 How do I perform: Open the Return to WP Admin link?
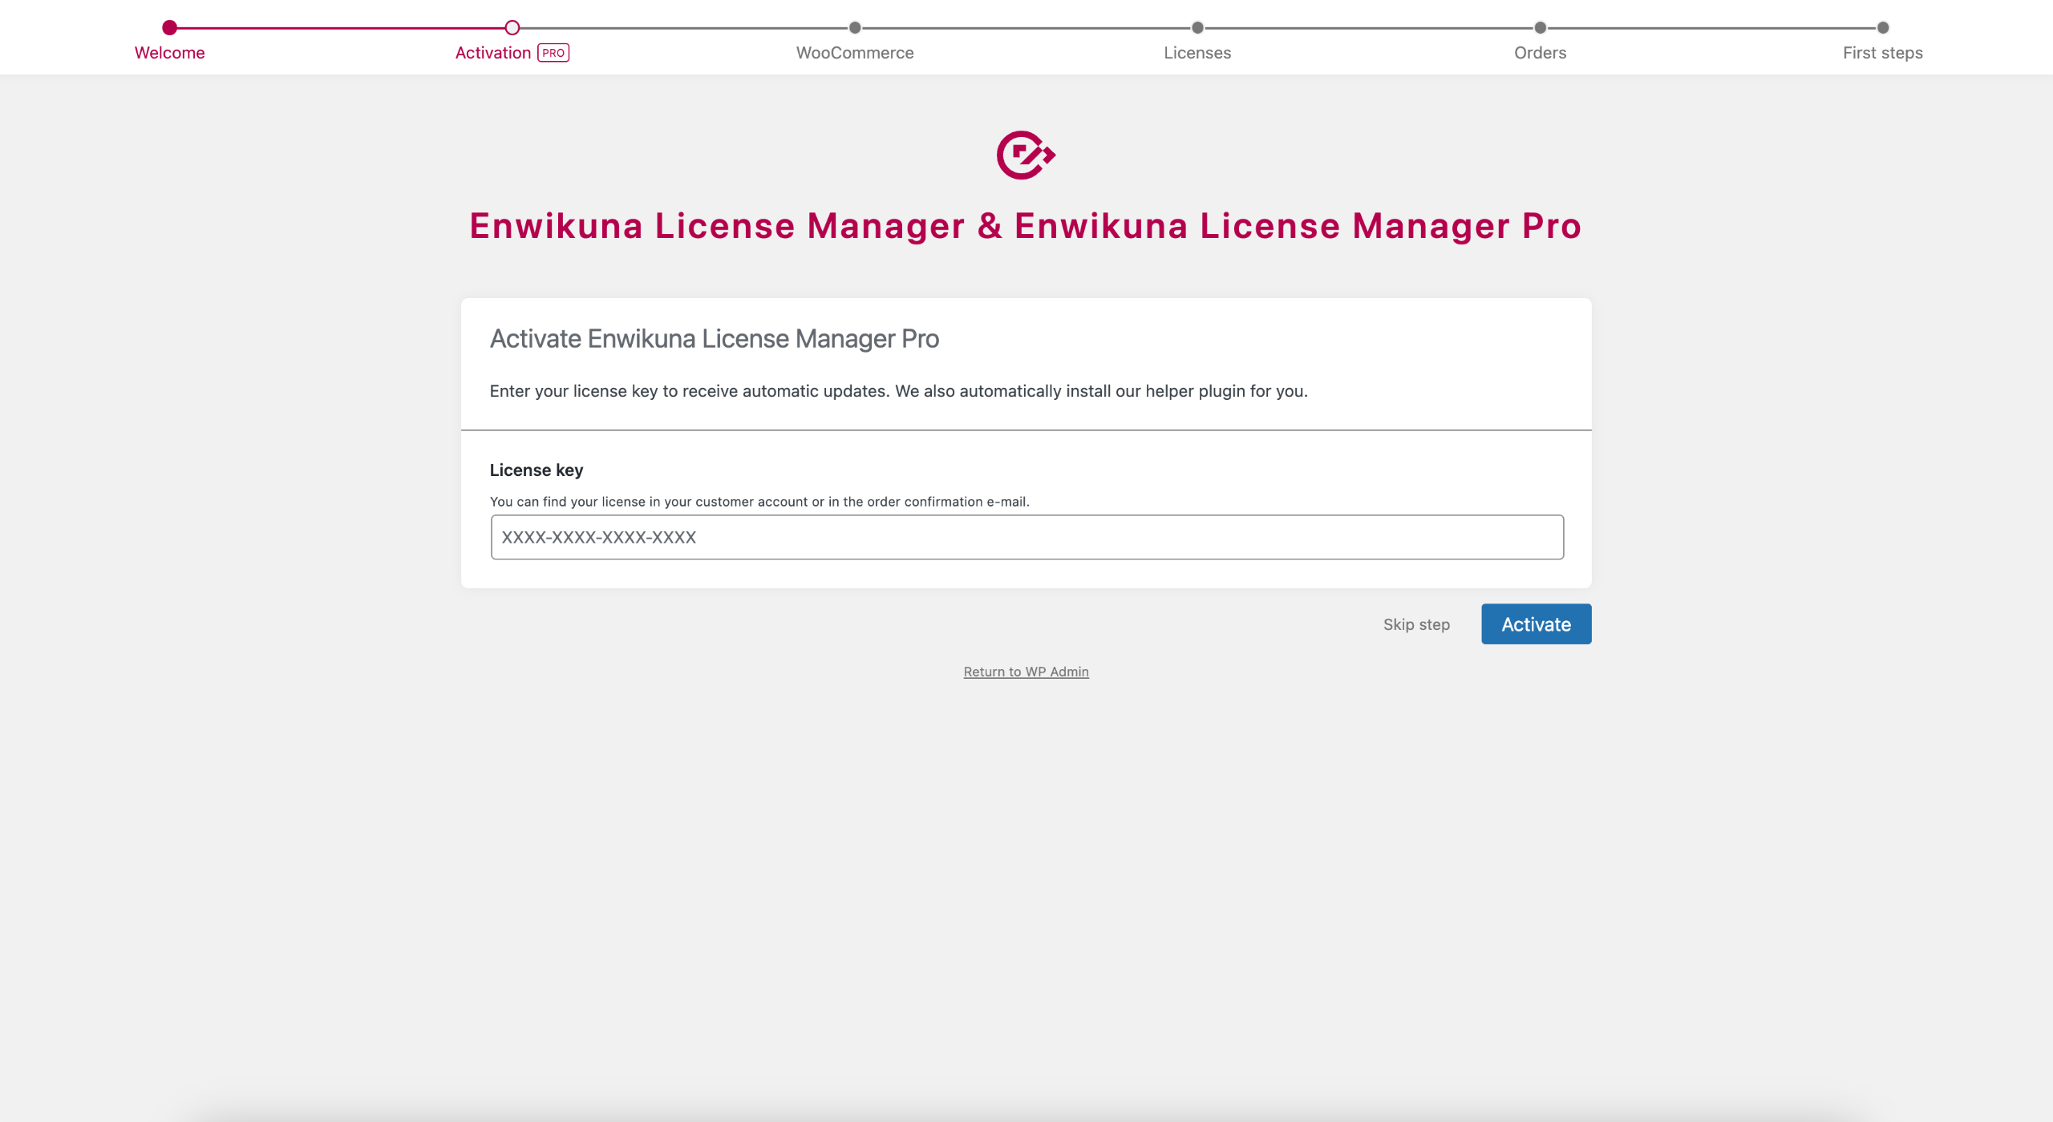pos(1026,672)
